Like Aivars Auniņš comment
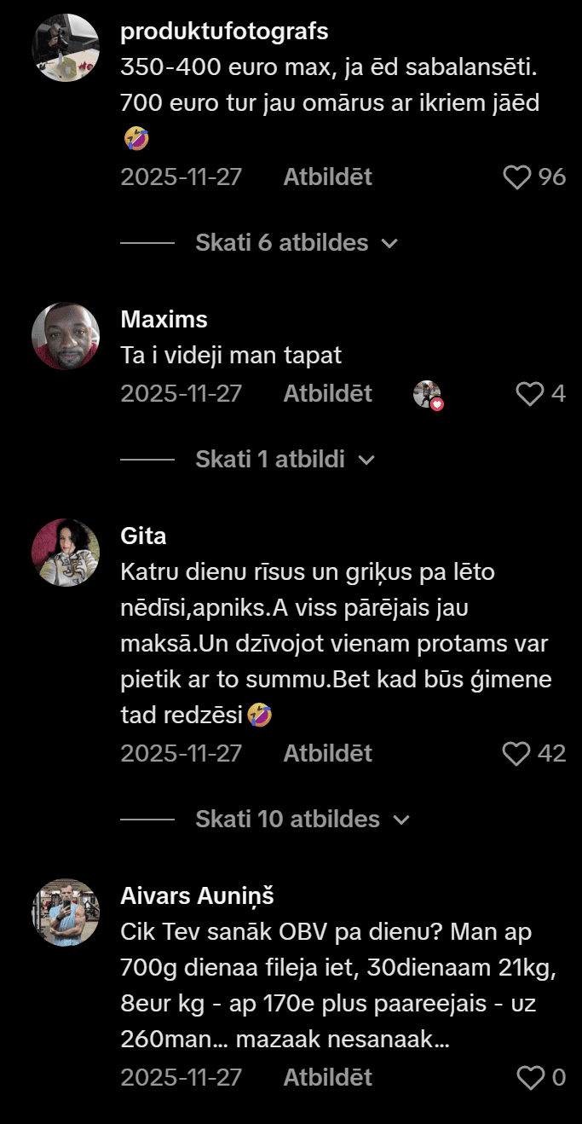Image resolution: width=582 pixels, height=1124 pixels. (x=530, y=1078)
